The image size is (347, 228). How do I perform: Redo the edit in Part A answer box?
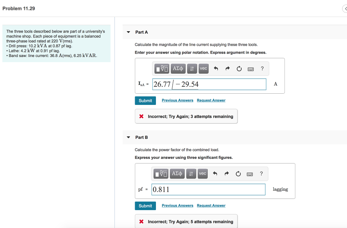click(227, 69)
